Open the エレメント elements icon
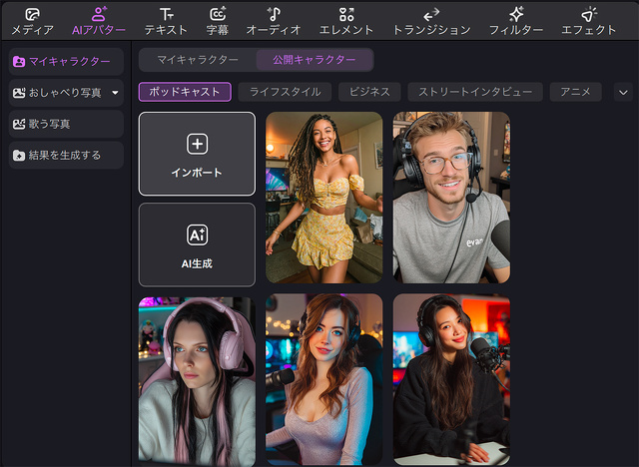 coord(346,15)
